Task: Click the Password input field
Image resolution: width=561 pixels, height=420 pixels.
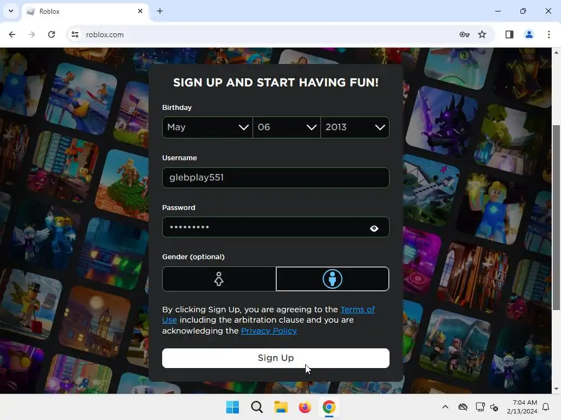Action: [276, 227]
